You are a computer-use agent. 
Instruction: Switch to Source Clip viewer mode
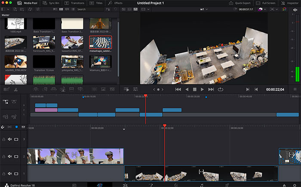pyautogui.click(x=123, y=9)
